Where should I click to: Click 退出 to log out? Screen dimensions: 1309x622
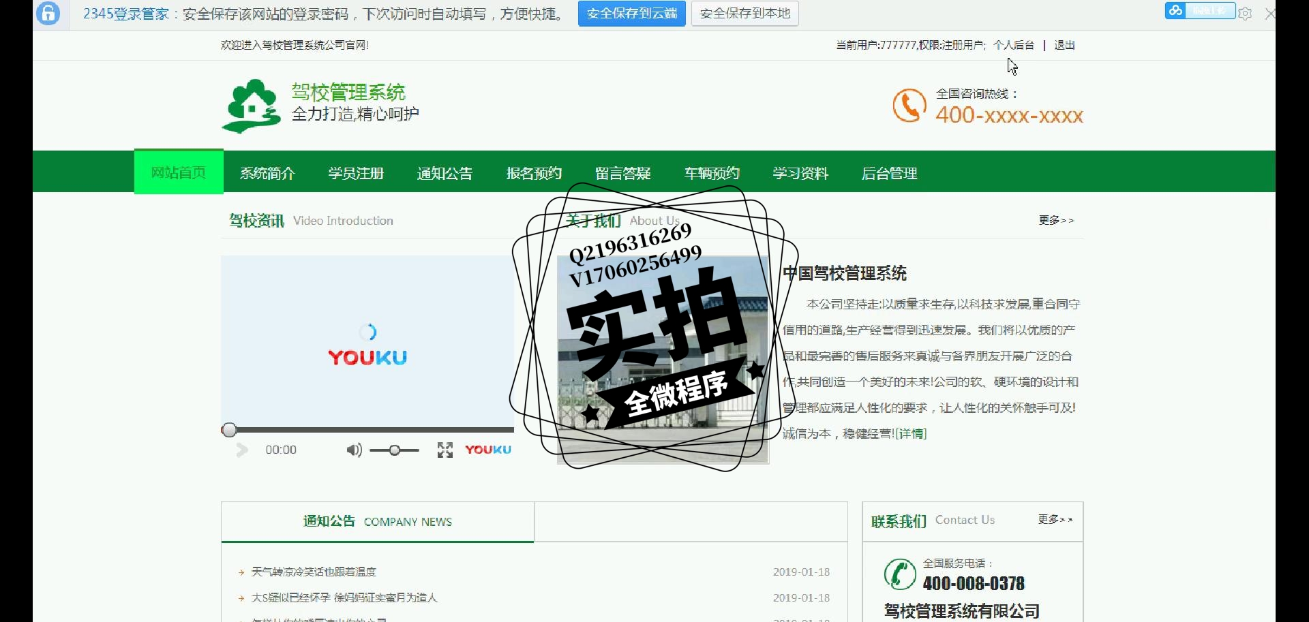pyautogui.click(x=1064, y=45)
